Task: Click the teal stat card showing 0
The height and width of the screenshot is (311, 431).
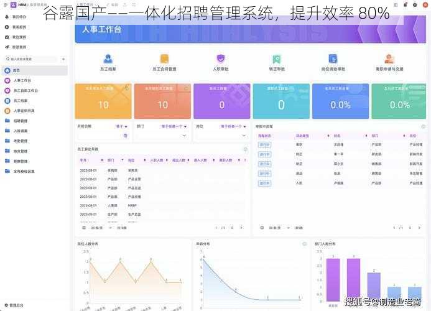Action: [x=281, y=101]
